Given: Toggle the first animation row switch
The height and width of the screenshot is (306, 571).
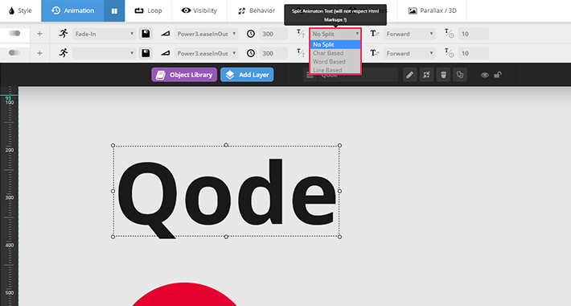Looking at the screenshot, I should tap(14, 34).
